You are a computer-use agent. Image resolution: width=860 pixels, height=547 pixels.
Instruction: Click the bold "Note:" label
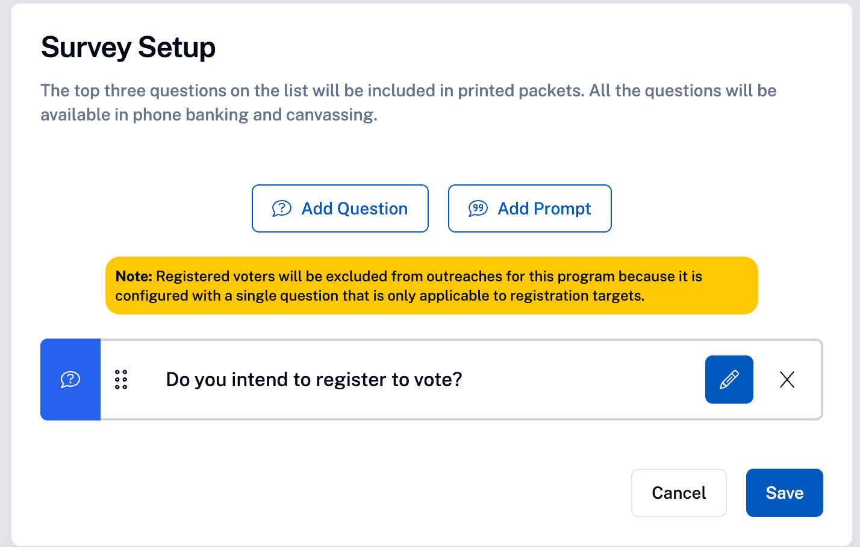click(134, 277)
